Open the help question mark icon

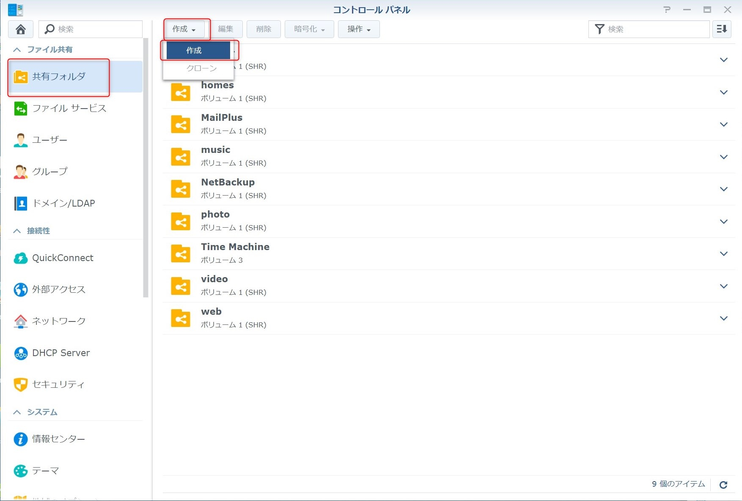click(667, 10)
